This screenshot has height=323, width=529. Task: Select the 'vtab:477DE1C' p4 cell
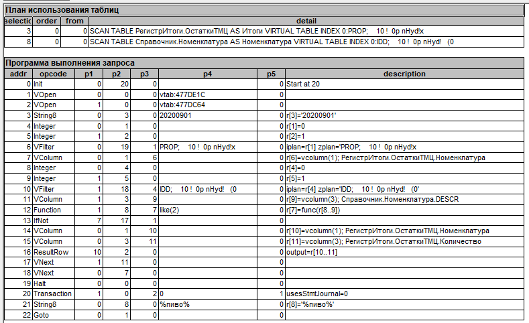207,94
